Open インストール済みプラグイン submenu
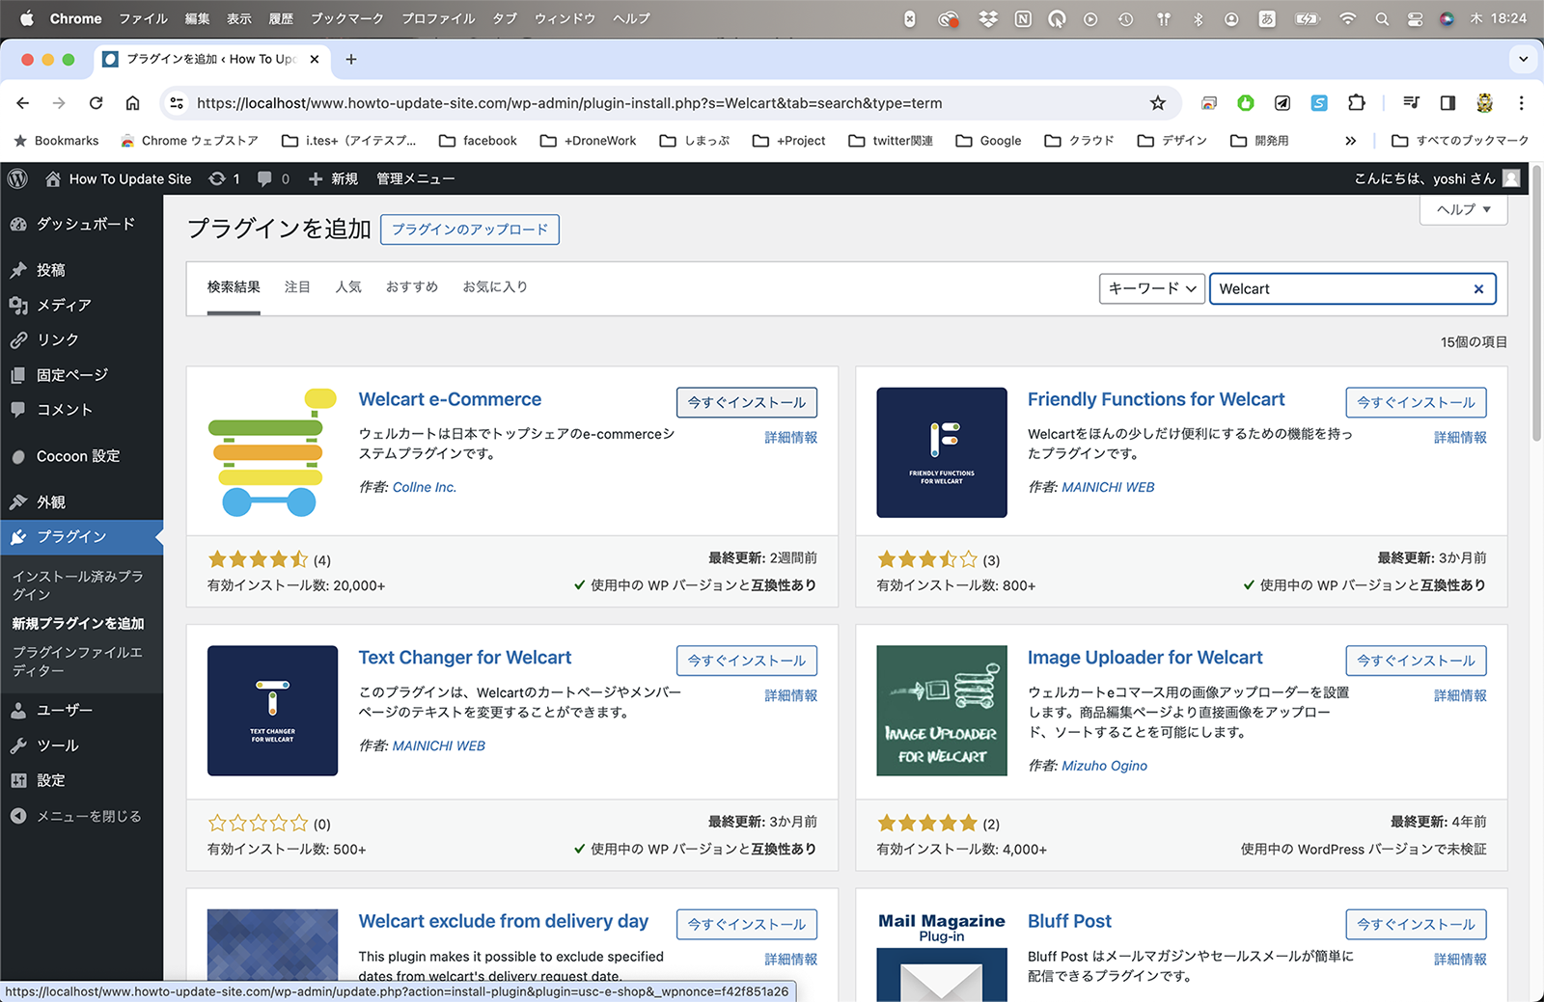 [78, 585]
